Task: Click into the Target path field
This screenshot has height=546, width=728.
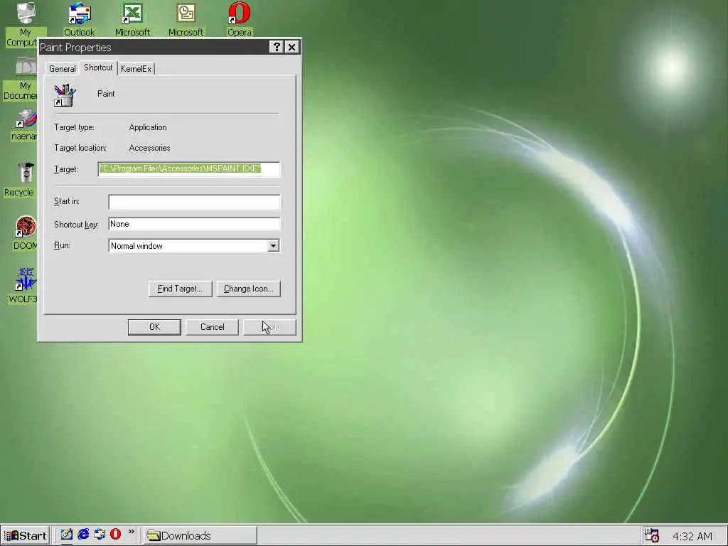Action: pos(189,169)
